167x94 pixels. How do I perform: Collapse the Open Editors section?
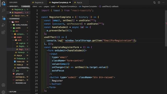click(8, 6)
